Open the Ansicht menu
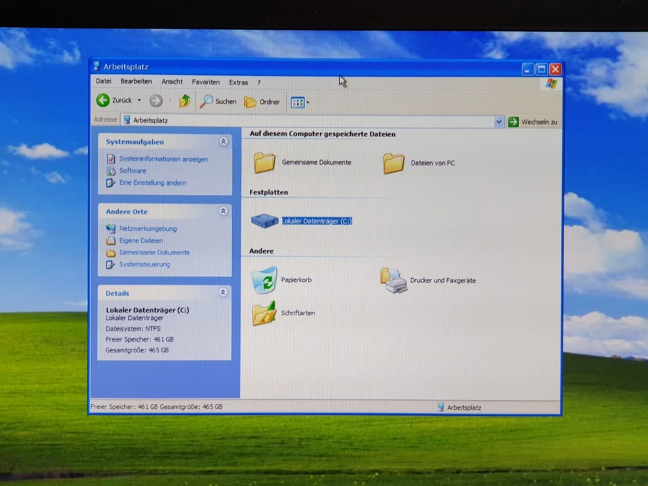 click(x=172, y=82)
